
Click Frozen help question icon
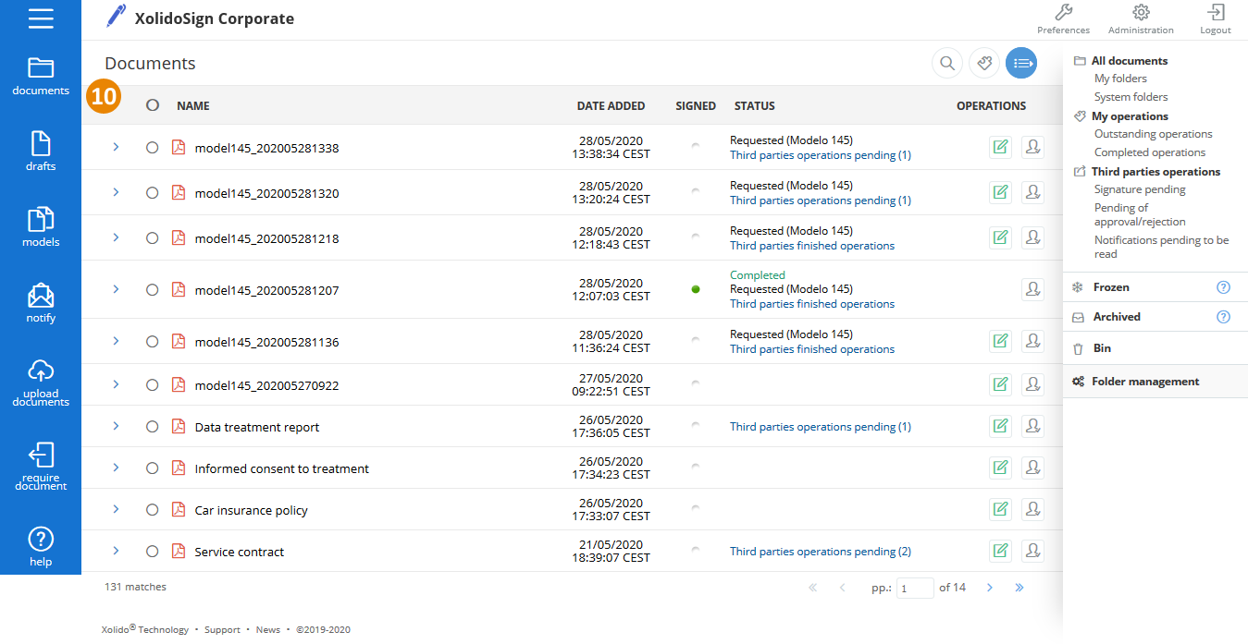pyautogui.click(x=1223, y=287)
